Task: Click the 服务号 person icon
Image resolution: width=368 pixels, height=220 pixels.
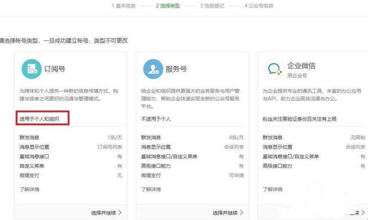Action: [153, 69]
